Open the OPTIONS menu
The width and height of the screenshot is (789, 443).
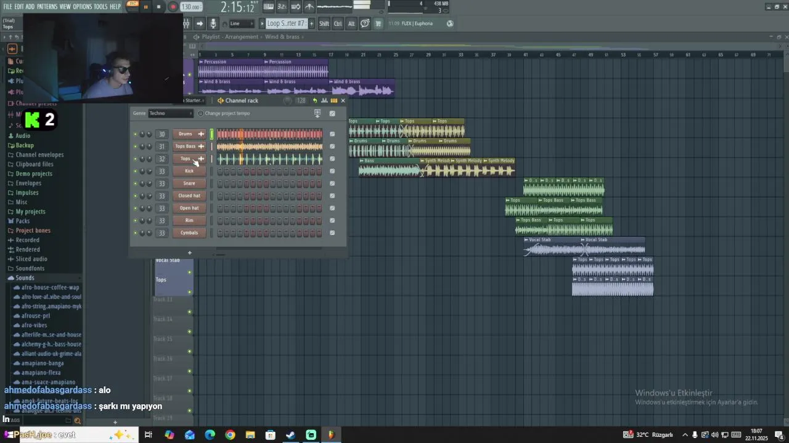point(82,7)
